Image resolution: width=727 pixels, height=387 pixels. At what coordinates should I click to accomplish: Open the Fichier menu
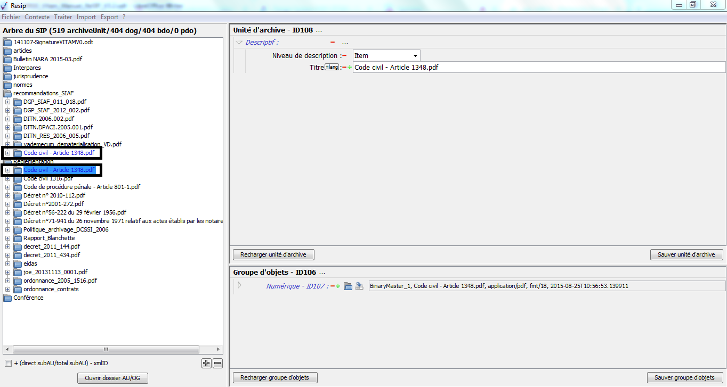tap(11, 17)
